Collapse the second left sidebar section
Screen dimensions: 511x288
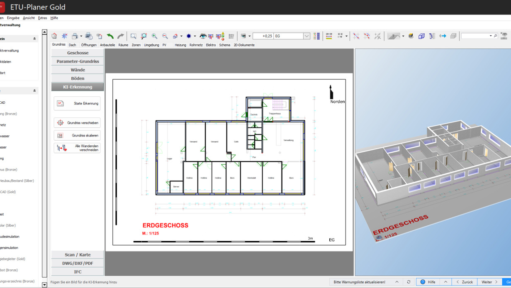click(34, 90)
